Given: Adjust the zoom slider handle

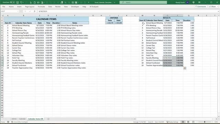Looking at the screenshot, I should [205, 122].
